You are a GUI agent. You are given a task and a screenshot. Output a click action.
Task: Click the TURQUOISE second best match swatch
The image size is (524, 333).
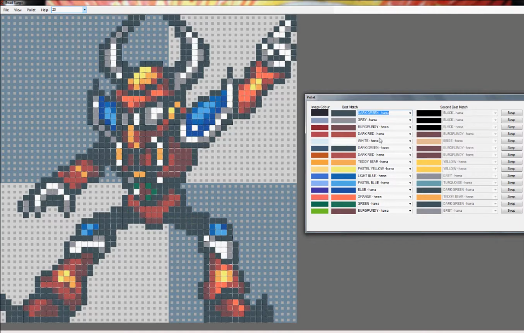tap(429, 183)
